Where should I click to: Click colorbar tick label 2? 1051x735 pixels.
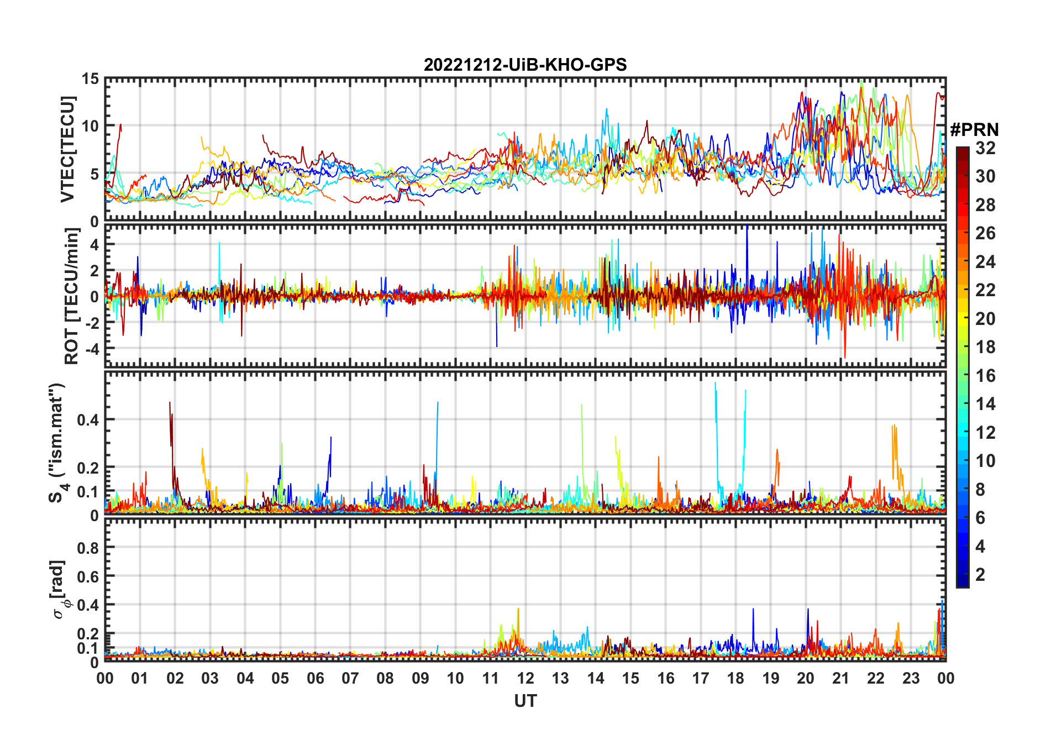[x=980, y=575]
